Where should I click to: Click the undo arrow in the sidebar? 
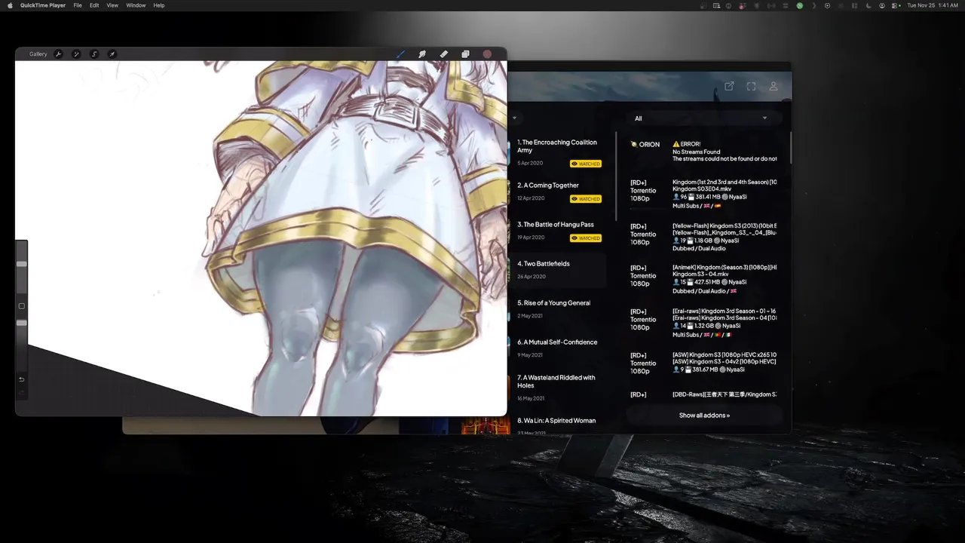22,379
